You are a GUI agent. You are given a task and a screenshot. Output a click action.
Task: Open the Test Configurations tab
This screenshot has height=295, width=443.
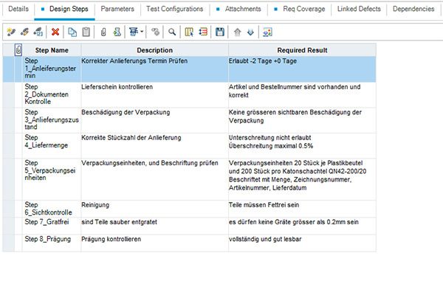175,9
